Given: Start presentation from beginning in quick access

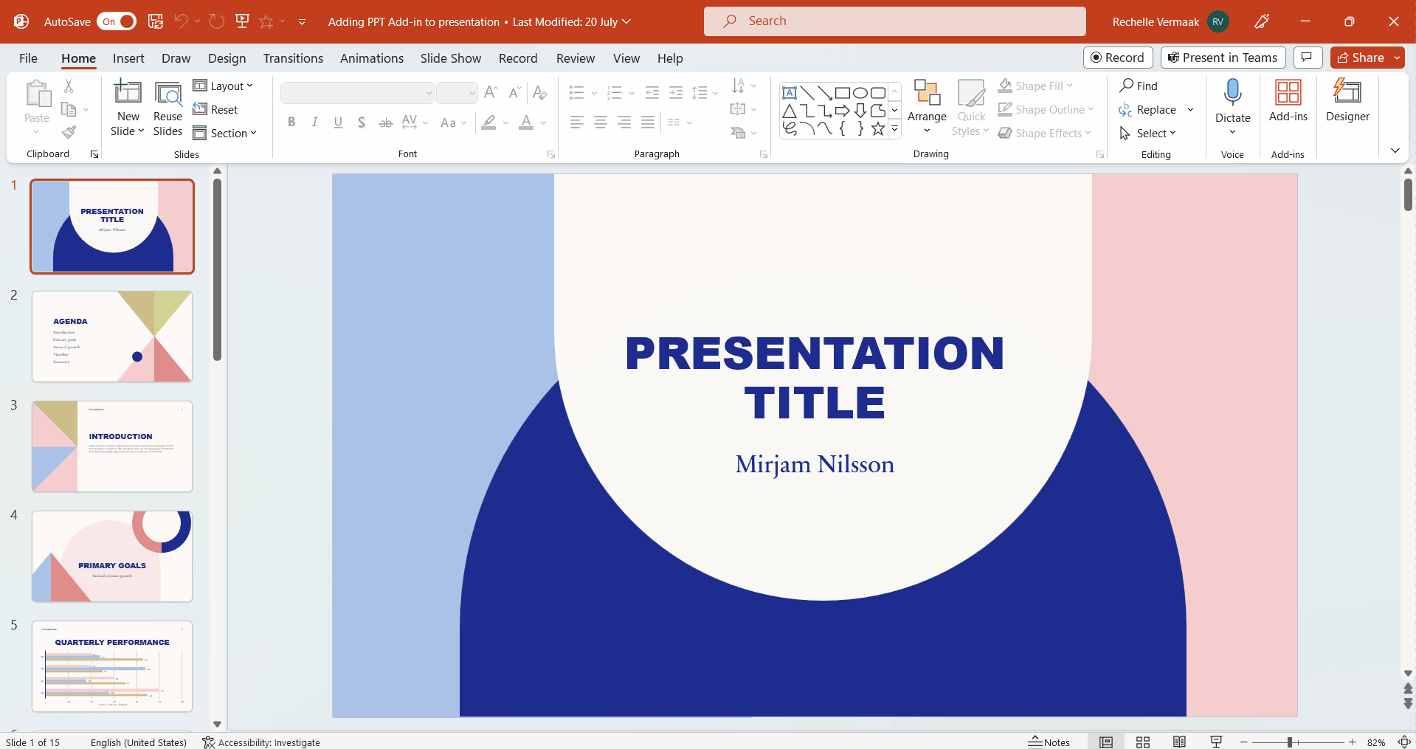Looking at the screenshot, I should 242,21.
